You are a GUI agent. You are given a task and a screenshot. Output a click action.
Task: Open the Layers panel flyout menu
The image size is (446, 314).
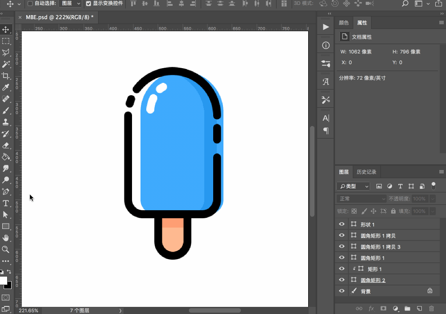pyautogui.click(x=442, y=171)
